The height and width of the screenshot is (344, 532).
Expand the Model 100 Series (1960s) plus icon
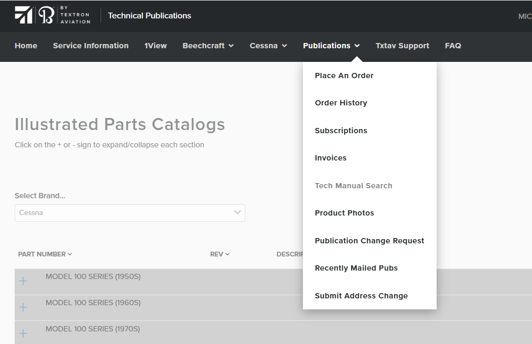[x=23, y=307]
